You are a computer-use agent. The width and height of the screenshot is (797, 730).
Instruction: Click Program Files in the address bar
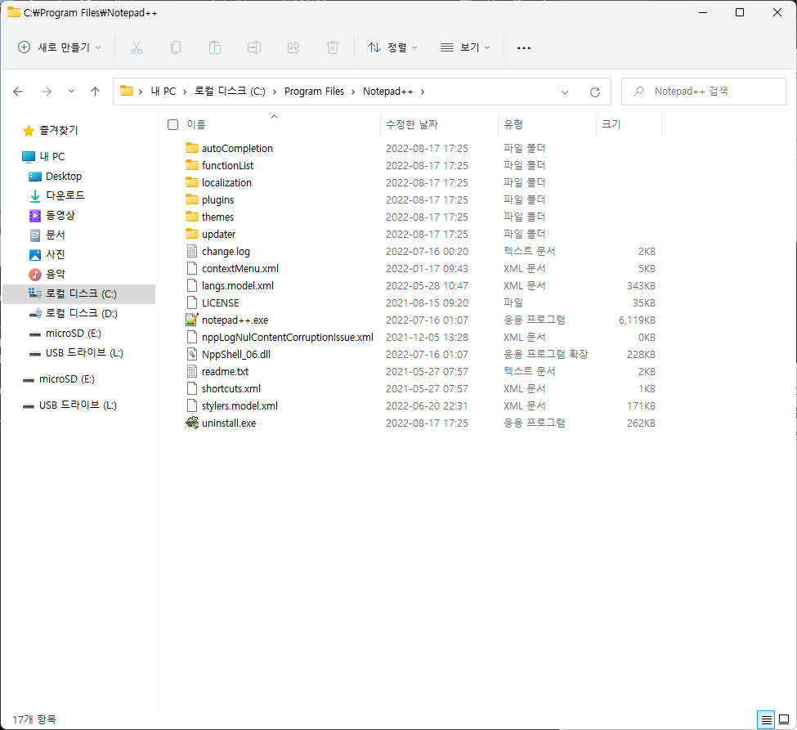point(314,92)
